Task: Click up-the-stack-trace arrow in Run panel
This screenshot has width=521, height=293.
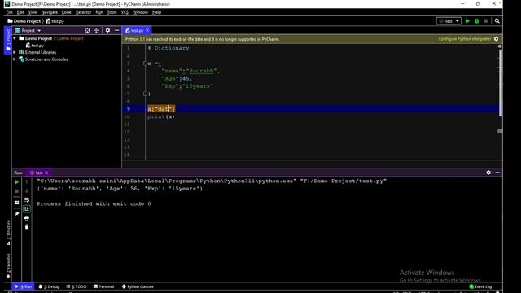Action: pos(27,182)
